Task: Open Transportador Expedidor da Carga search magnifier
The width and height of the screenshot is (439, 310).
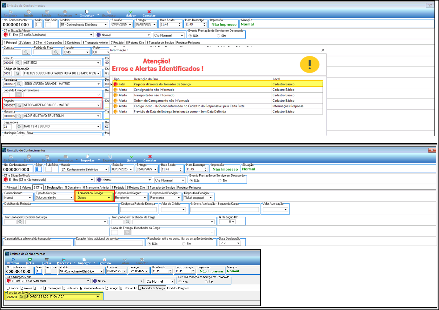Action: pyautogui.click(x=20, y=222)
